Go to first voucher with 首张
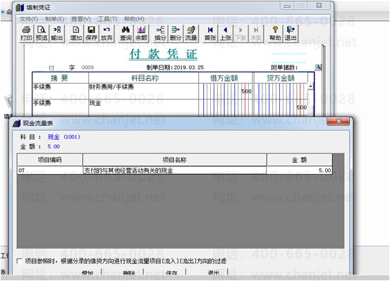 tap(210, 34)
